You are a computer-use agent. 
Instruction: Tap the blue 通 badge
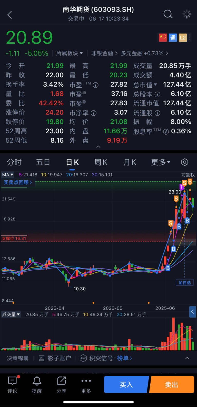tap(173, 38)
